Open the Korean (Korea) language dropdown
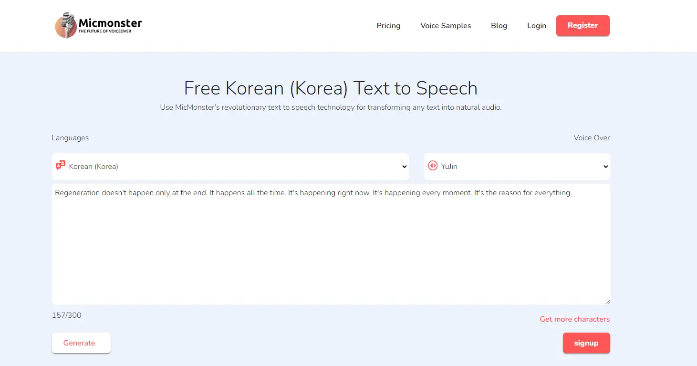This screenshot has height=366, width=697. click(x=230, y=167)
